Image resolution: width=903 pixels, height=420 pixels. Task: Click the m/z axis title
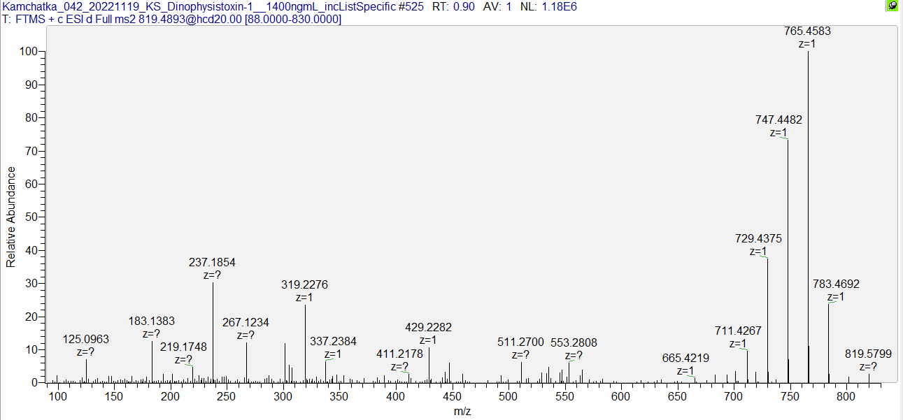[x=462, y=412]
